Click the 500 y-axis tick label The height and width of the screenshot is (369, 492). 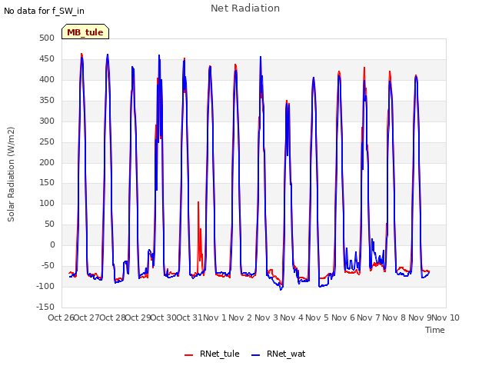(47, 38)
